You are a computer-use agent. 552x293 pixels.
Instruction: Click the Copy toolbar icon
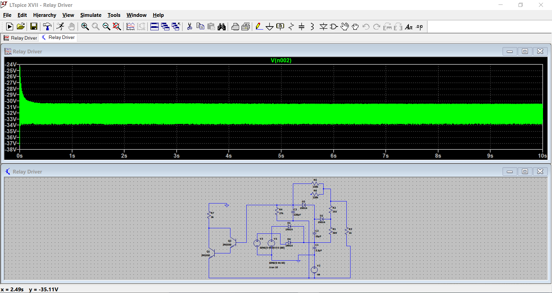(200, 27)
